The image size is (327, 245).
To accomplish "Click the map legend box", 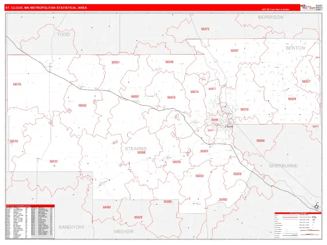I will 297,226.
